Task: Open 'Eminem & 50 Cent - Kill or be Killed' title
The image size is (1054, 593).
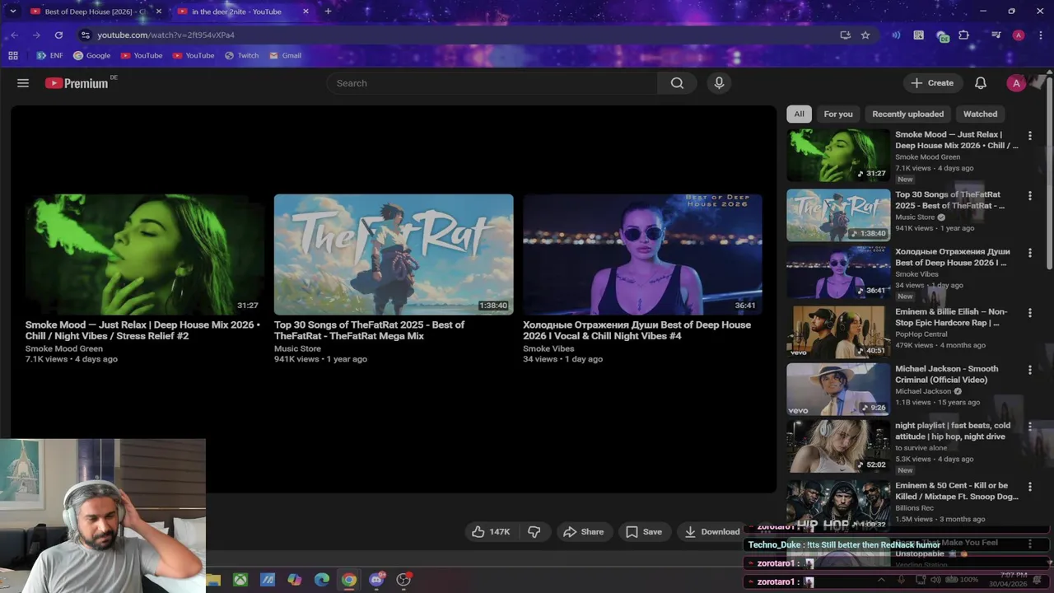Action: 956,491
